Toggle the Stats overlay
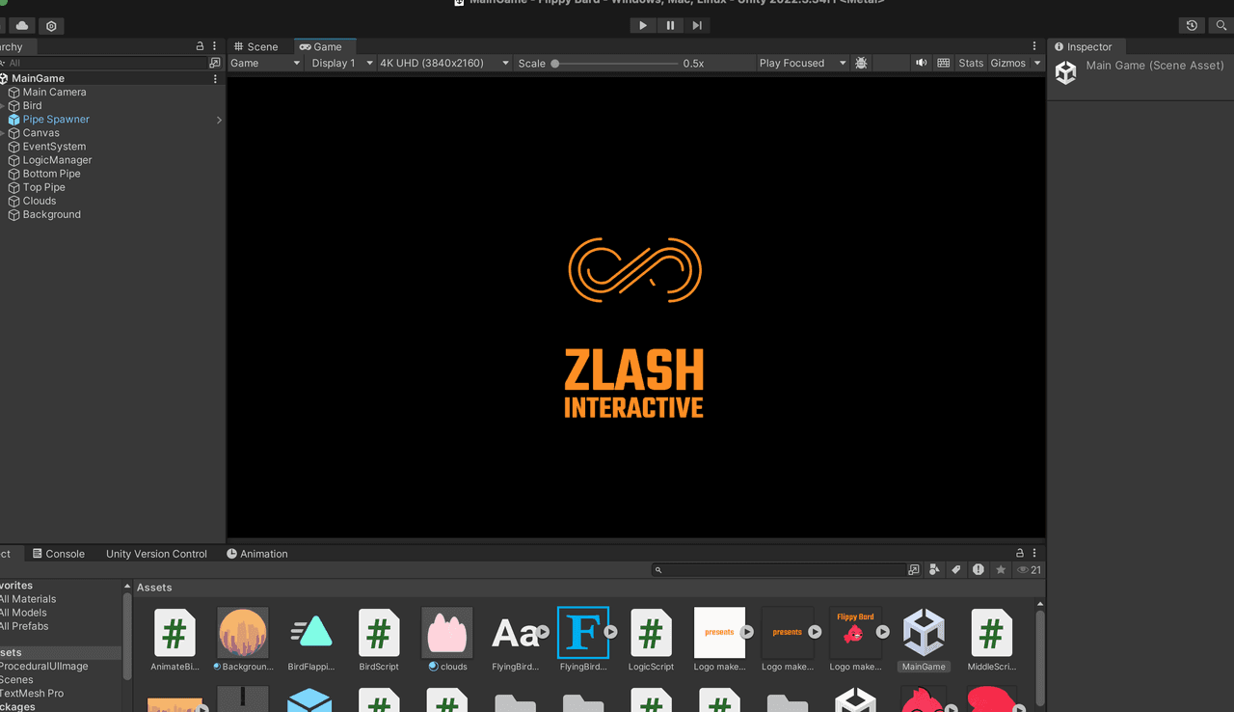 click(971, 63)
